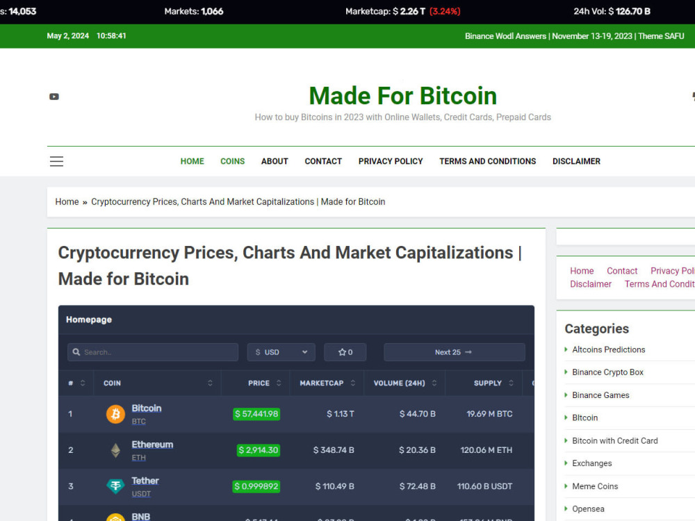Open CONTACT in navigation menu
The image size is (695, 521).
point(323,161)
